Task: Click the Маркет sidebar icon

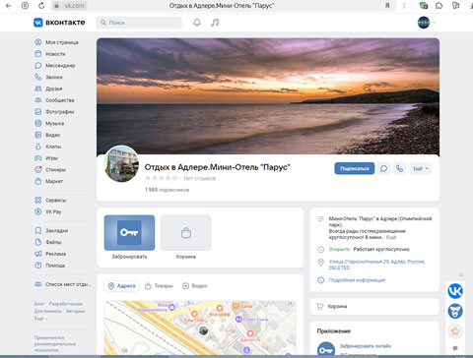Action: (x=38, y=181)
